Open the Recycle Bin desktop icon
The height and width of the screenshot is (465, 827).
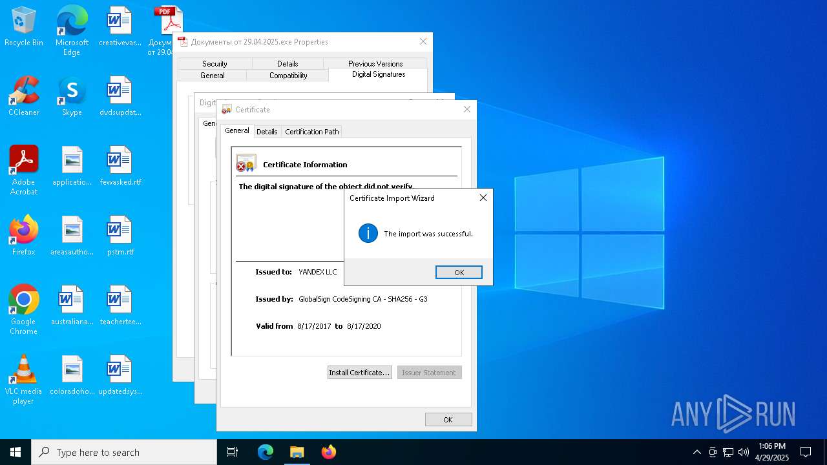pyautogui.click(x=24, y=27)
